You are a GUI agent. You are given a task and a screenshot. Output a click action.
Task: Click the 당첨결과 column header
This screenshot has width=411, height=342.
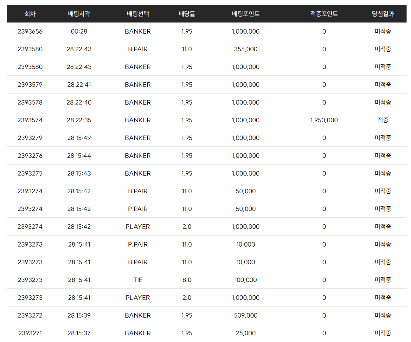pyautogui.click(x=383, y=14)
